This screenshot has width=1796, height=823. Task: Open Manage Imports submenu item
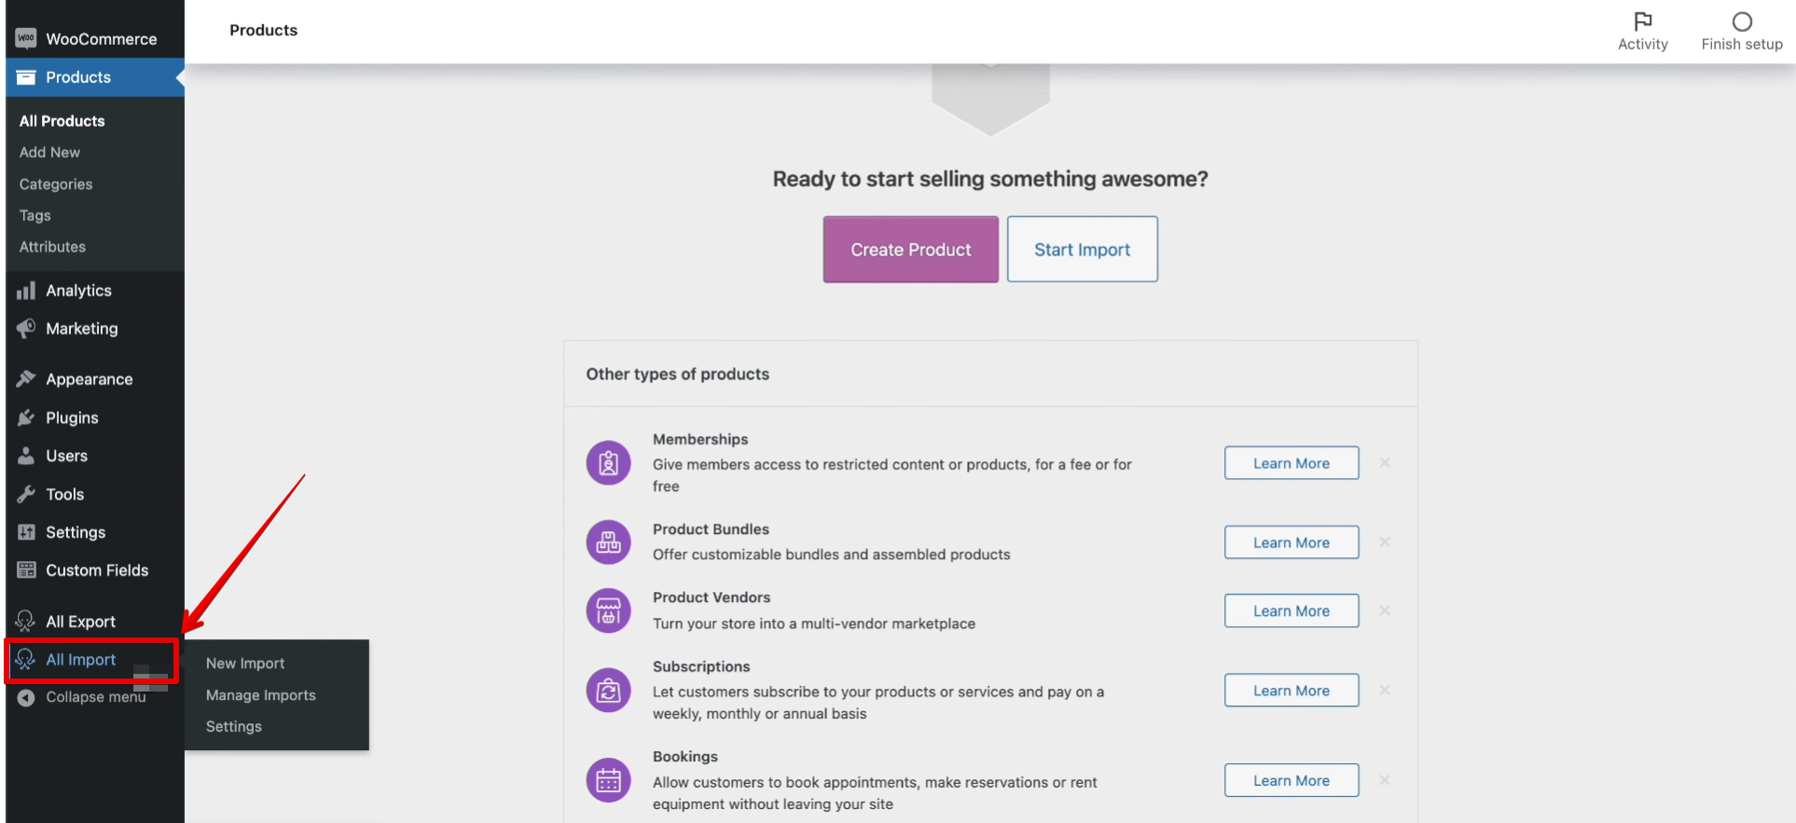pos(261,695)
